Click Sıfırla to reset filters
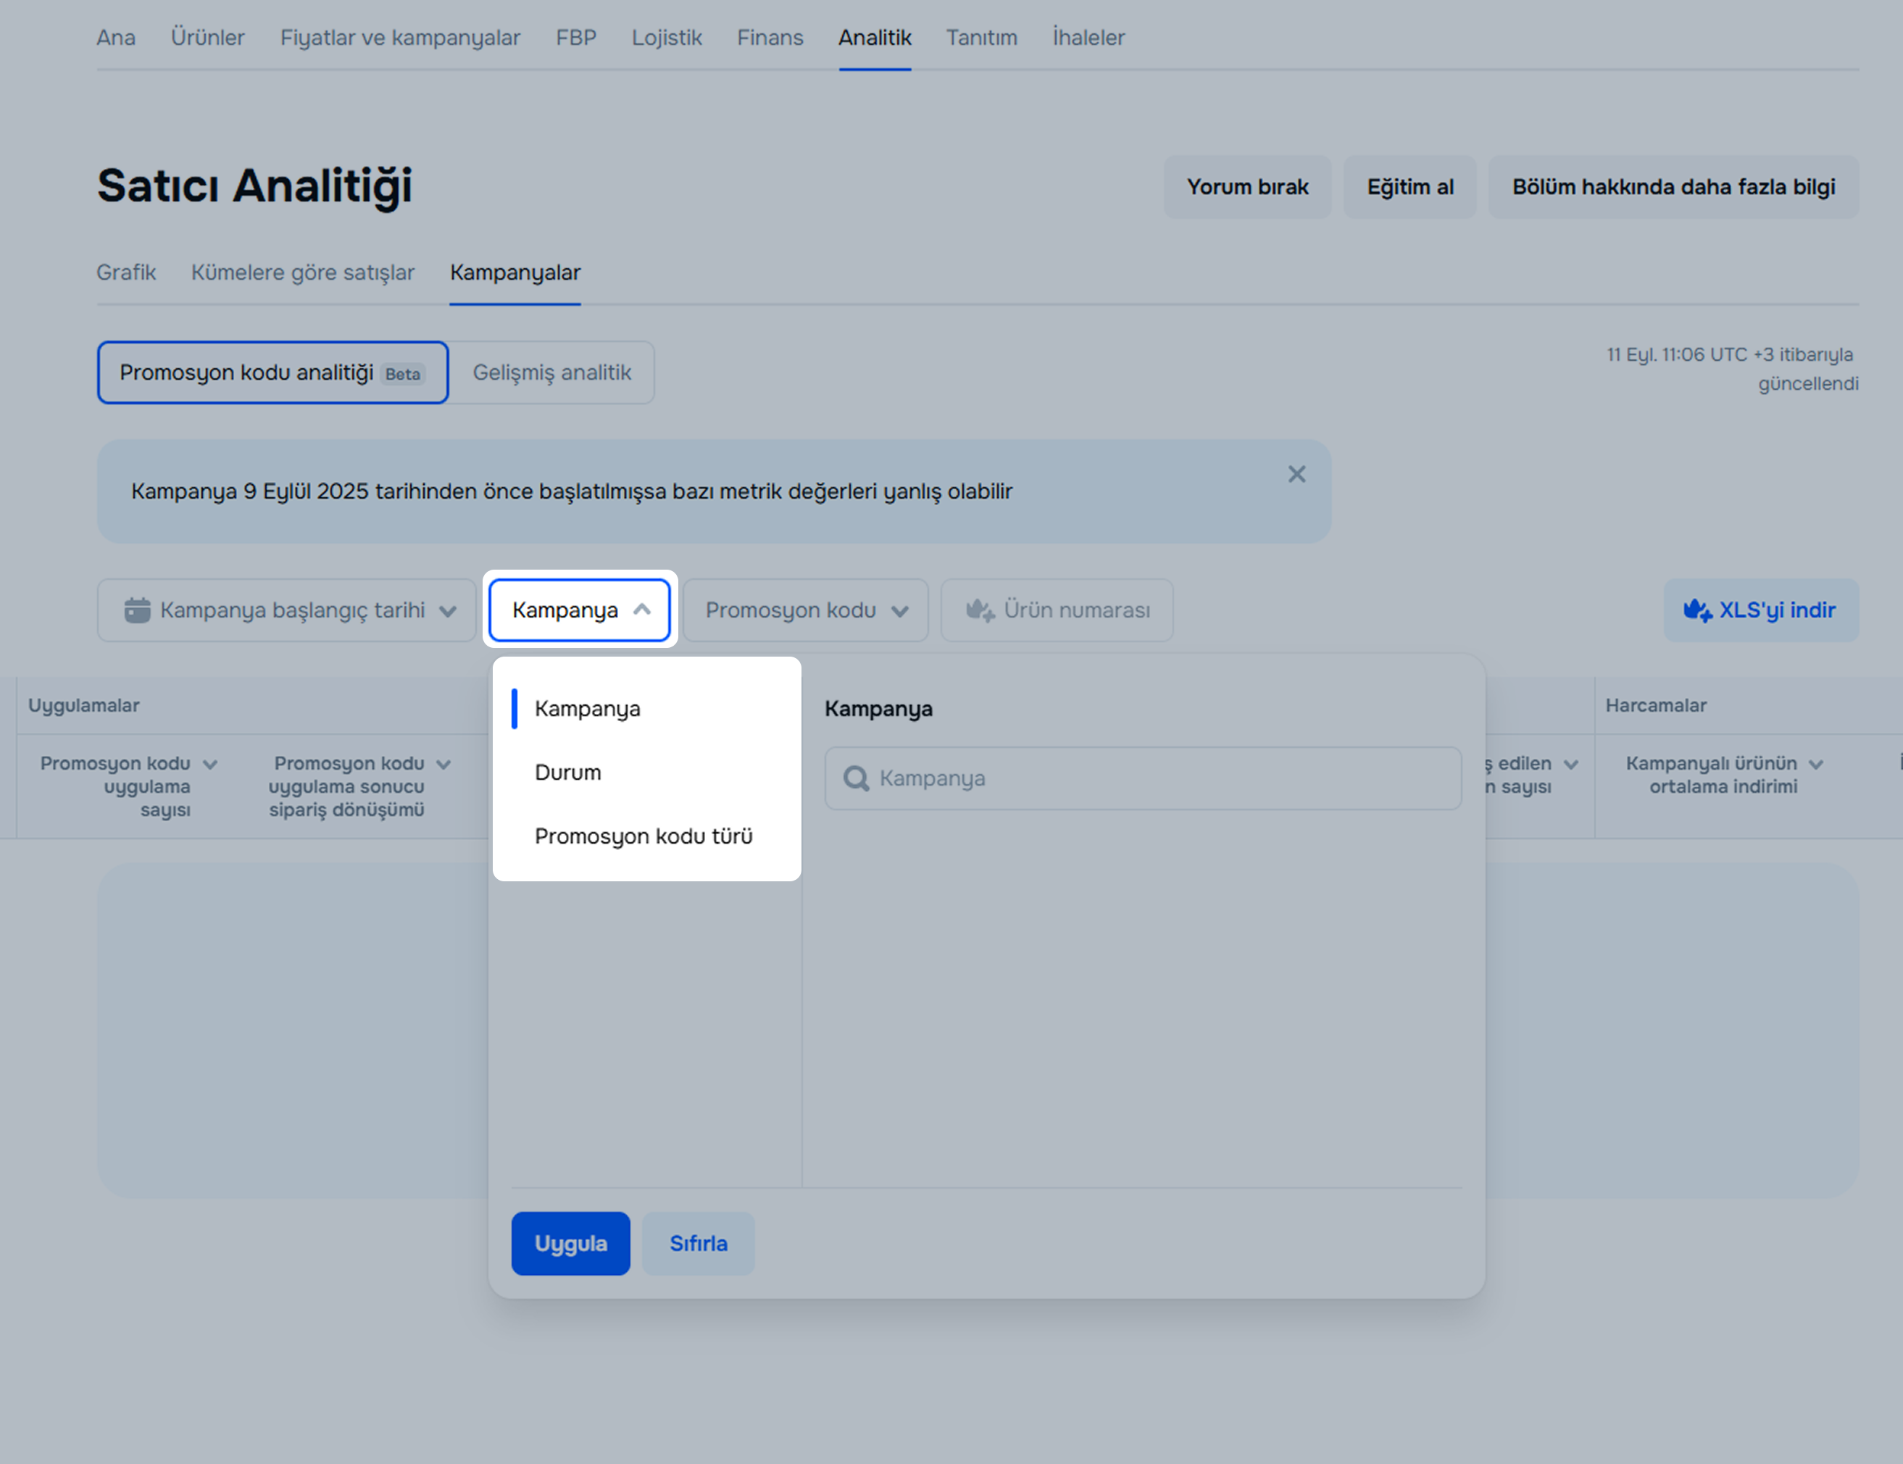 click(x=698, y=1244)
